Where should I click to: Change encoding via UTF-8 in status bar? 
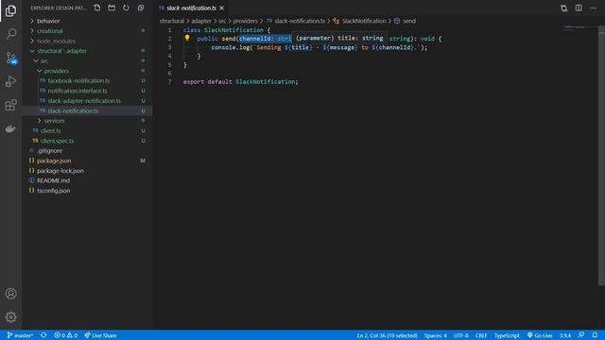(x=460, y=335)
